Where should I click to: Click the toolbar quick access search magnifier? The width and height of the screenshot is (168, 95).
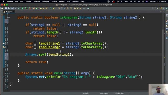[153, 8]
